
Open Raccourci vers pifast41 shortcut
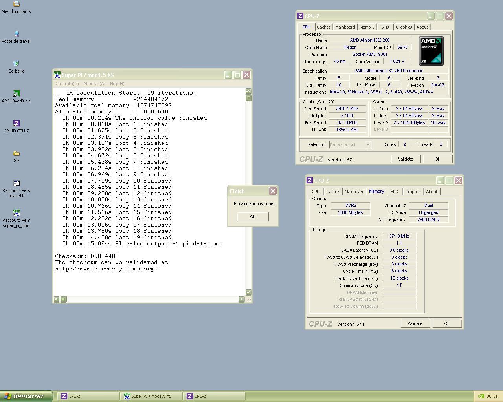pyautogui.click(x=16, y=188)
